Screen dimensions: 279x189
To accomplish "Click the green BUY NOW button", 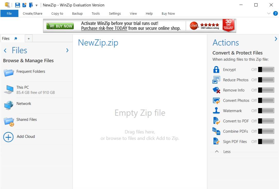I will point(60,26).
